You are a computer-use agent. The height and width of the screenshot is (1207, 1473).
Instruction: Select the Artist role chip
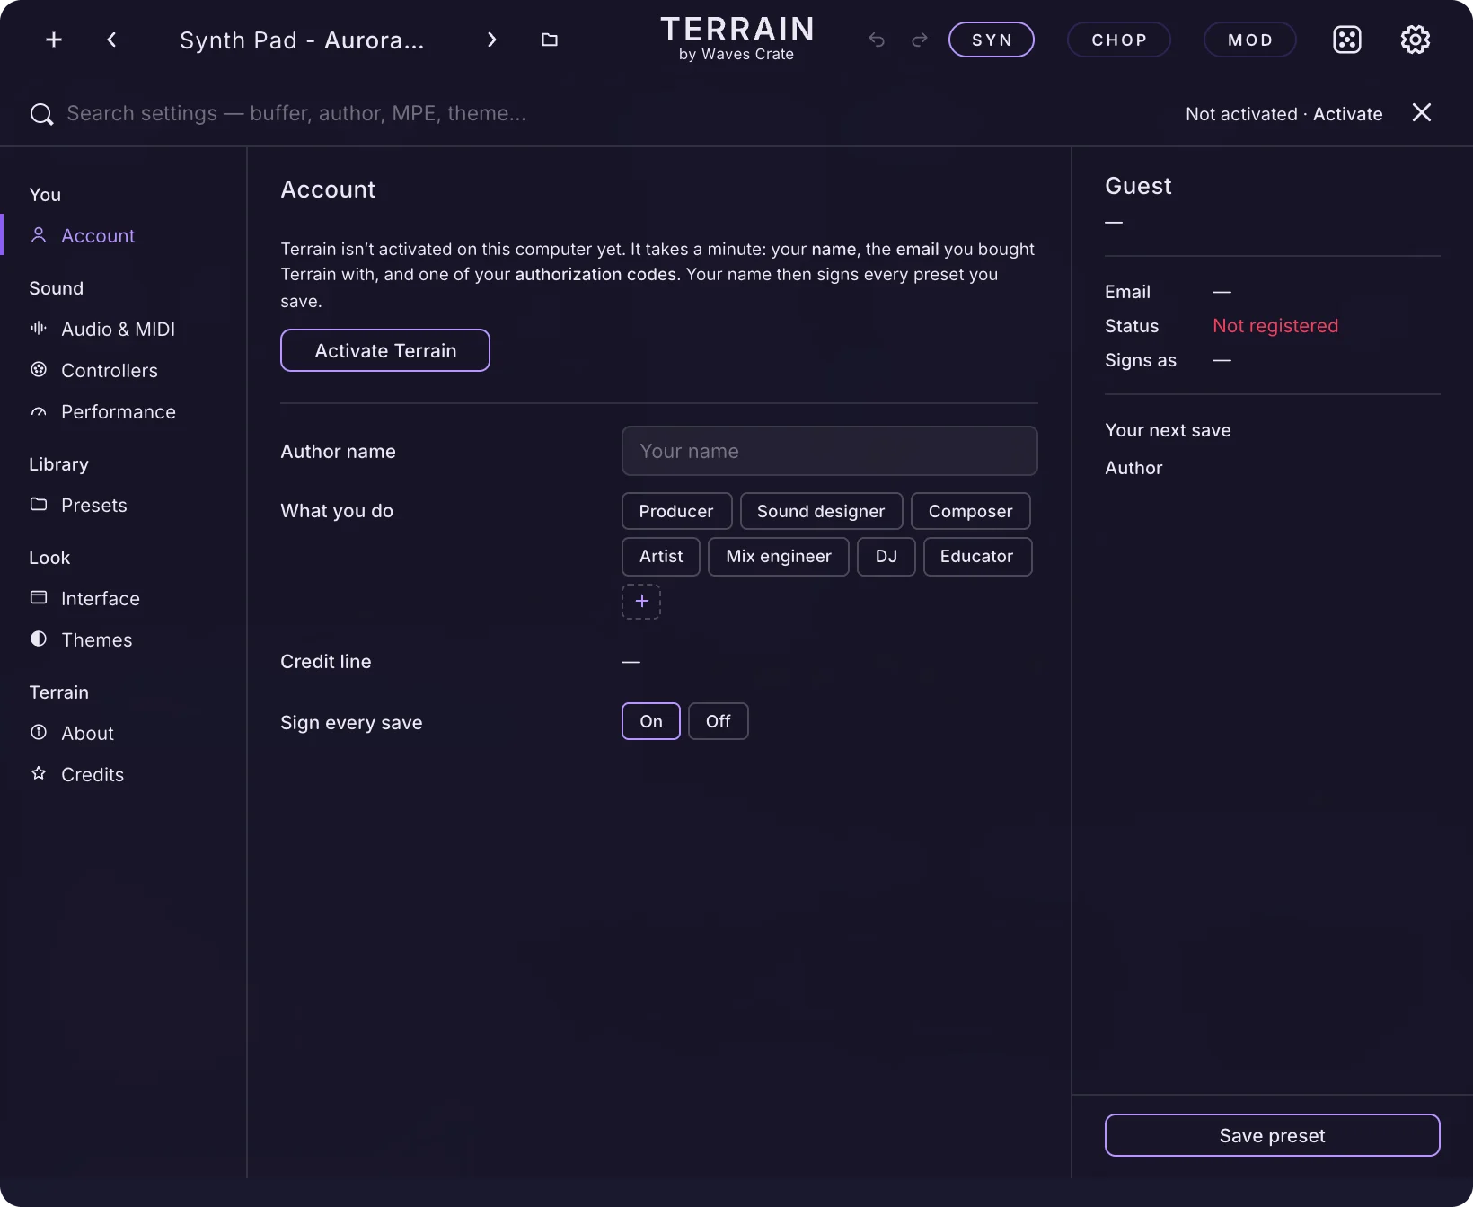tap(661, 556)
